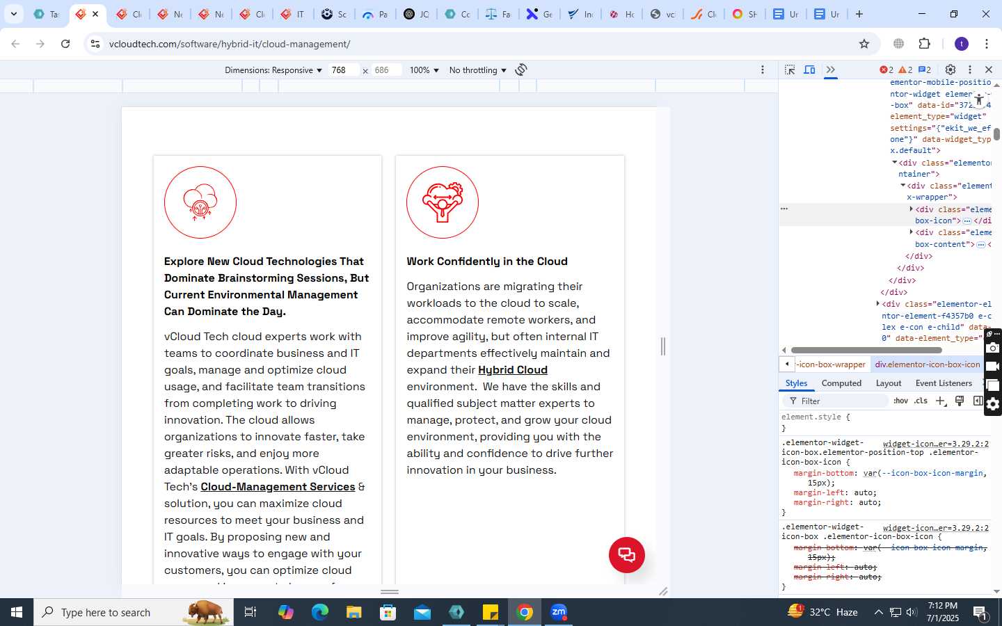
Task: Click the video recorder icon on floating sidebar
Action: (x=993, y=367)
